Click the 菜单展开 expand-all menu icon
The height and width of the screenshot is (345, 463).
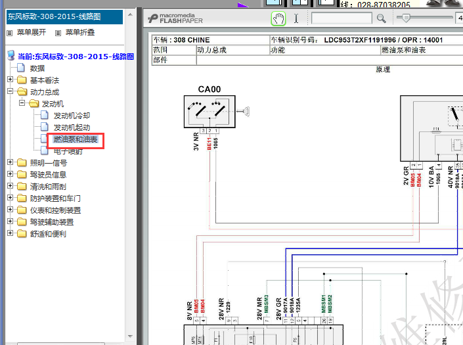(x=10, y=33)
